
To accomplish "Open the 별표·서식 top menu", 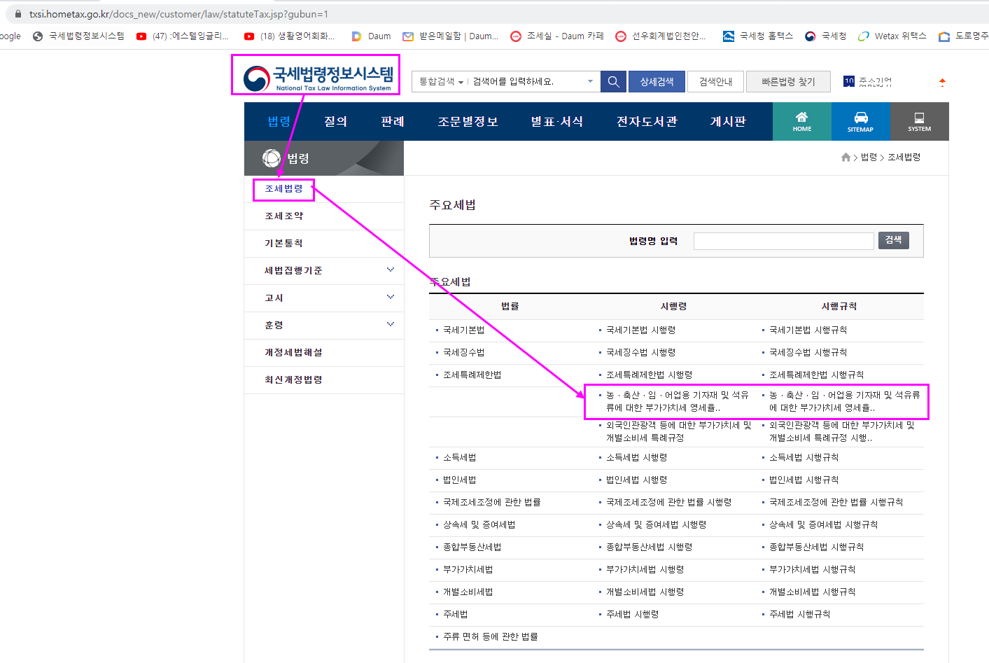I will click(x=557, y=122).
